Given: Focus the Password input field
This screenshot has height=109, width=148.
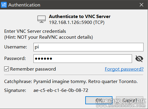Looking at the screenshot, I should (x=83, y=58).
